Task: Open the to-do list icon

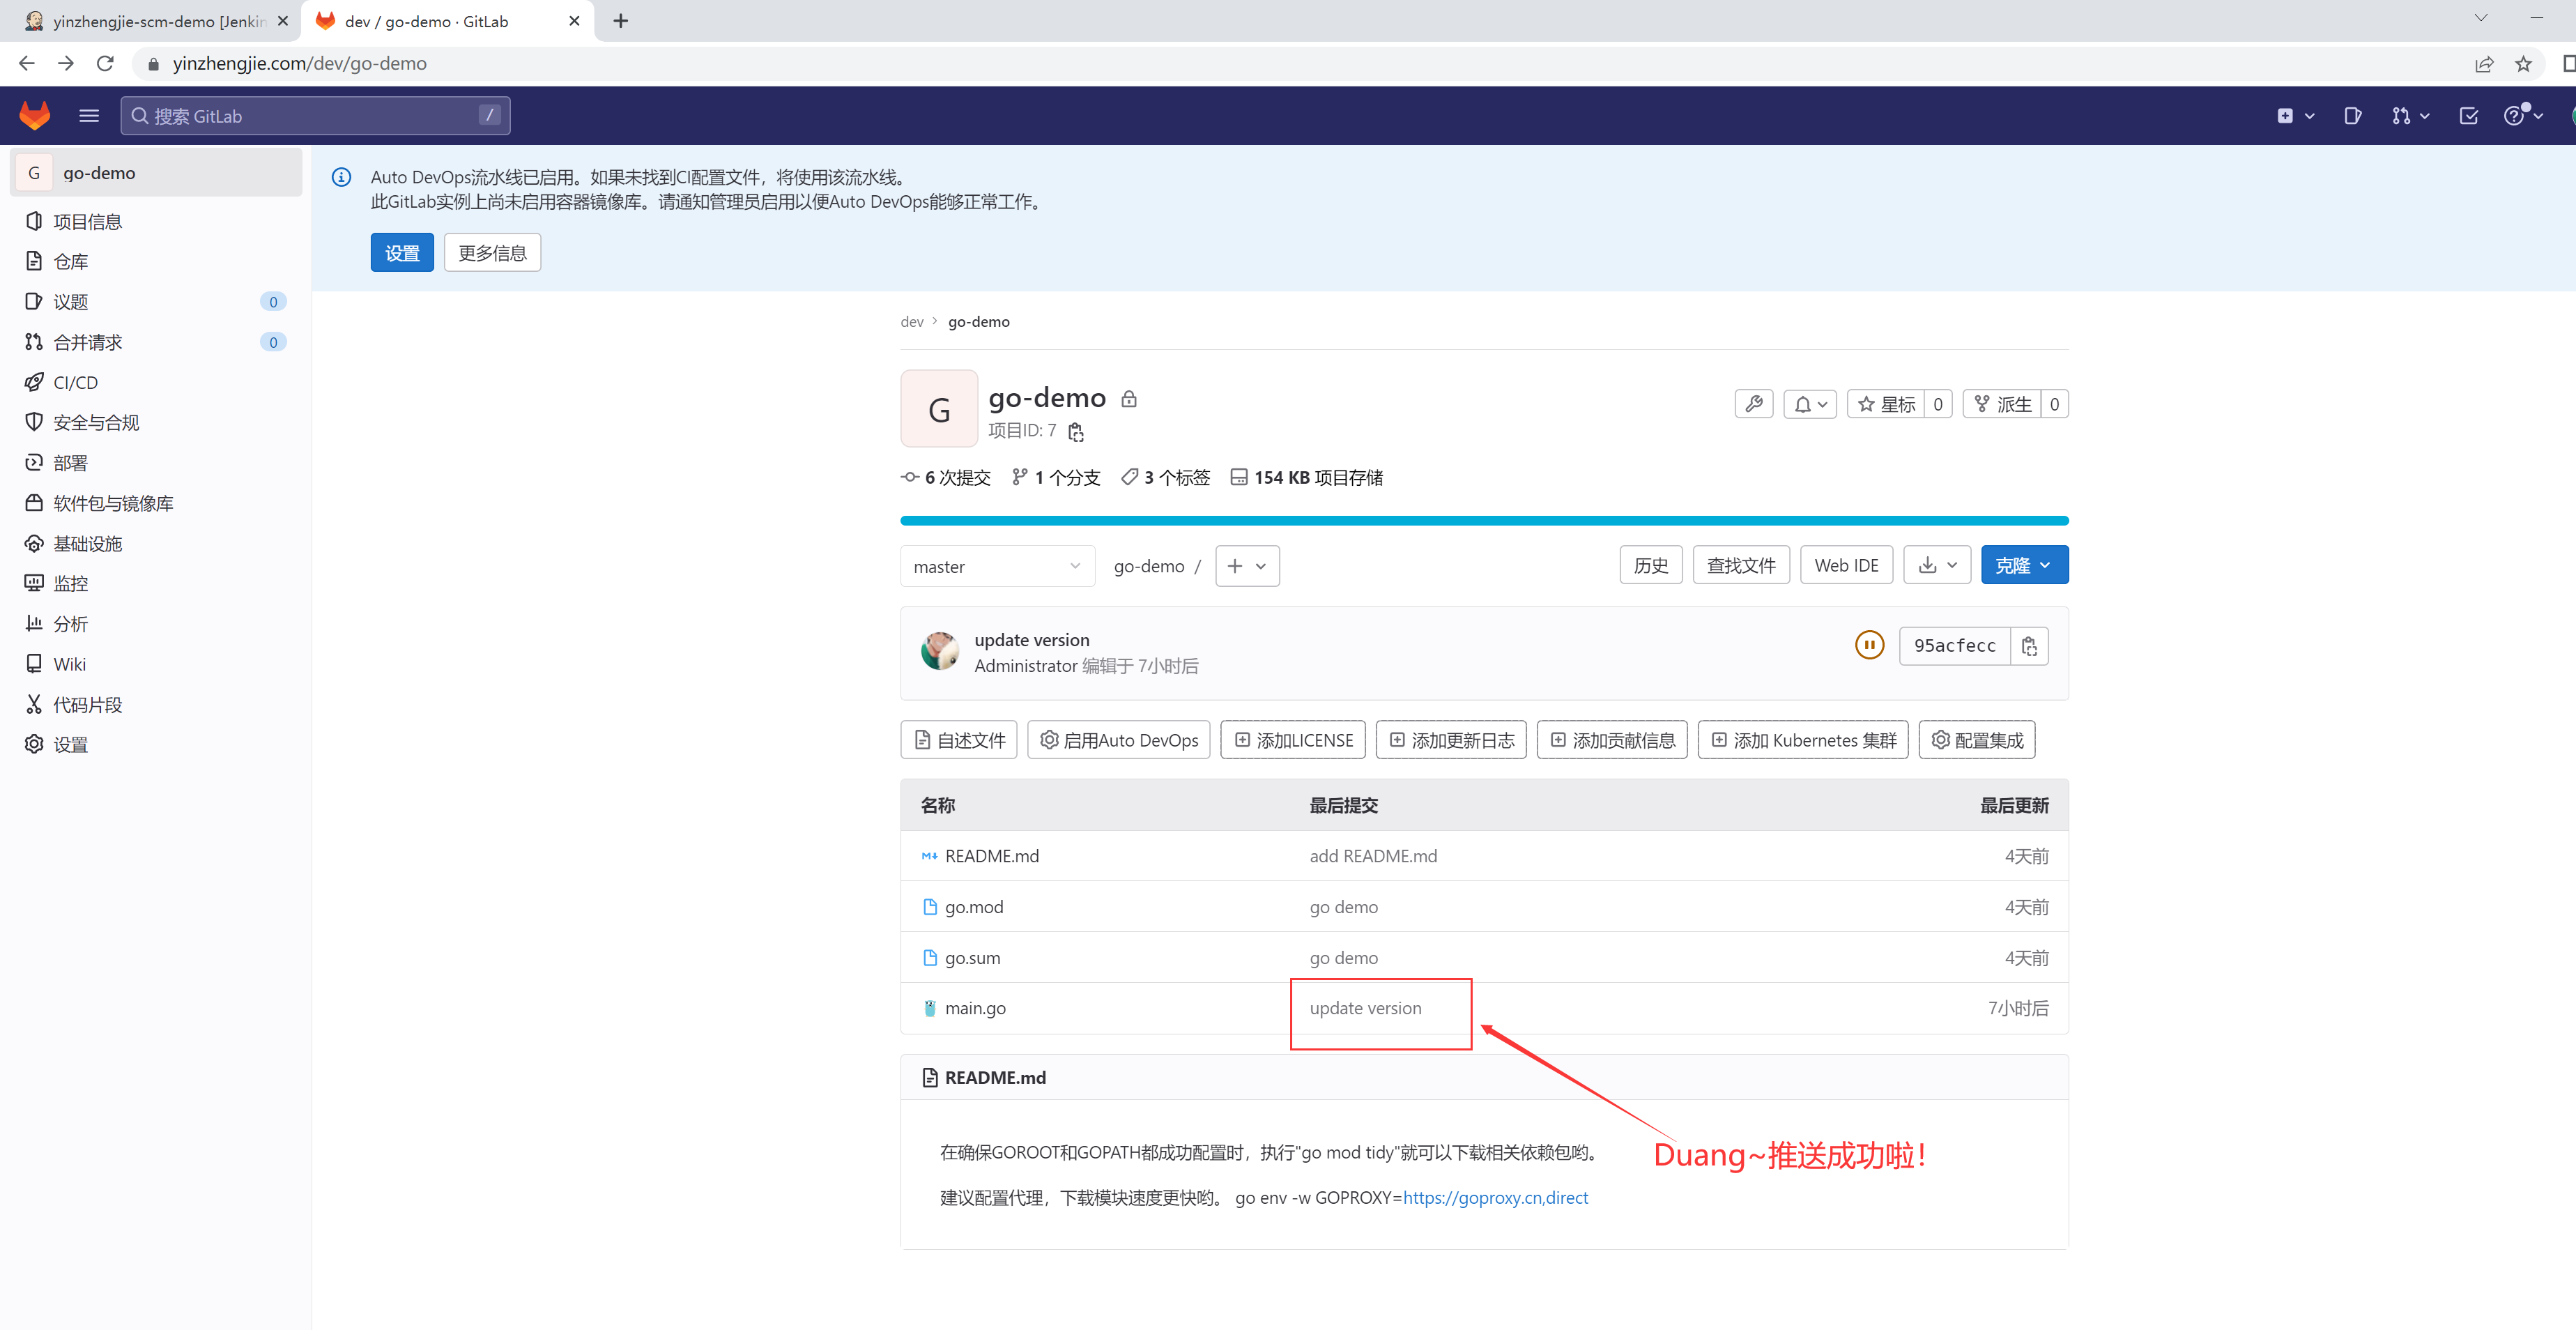Action: 2468,116
